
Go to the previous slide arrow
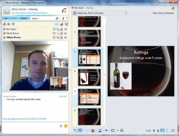click(154, 131)
